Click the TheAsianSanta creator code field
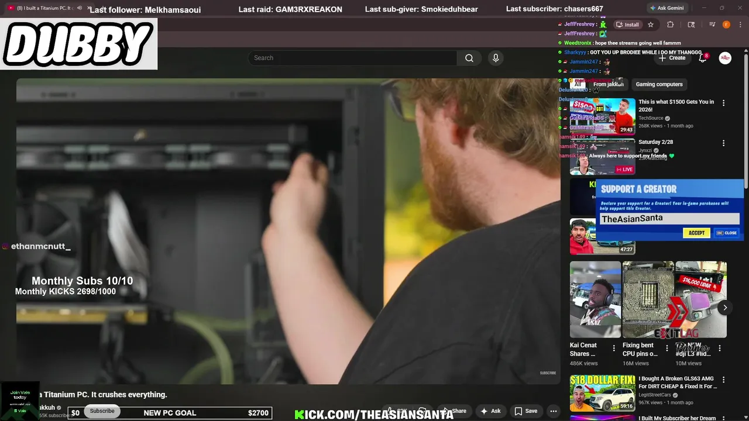The image size is (749, 421). pos(669,219)
